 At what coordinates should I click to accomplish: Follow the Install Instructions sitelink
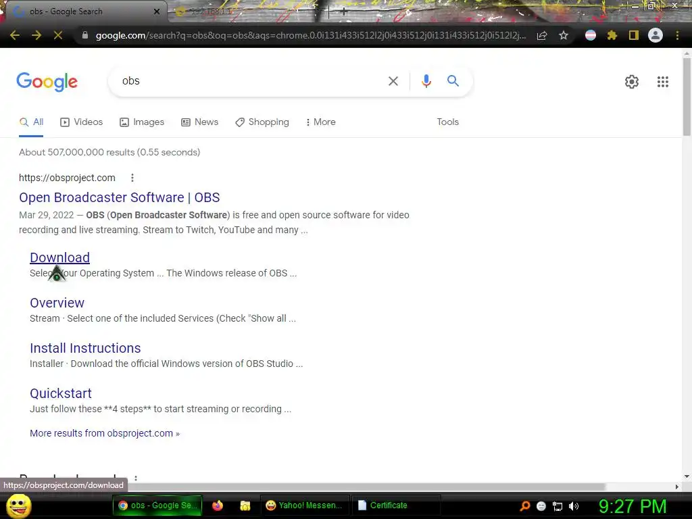(85, 348)
